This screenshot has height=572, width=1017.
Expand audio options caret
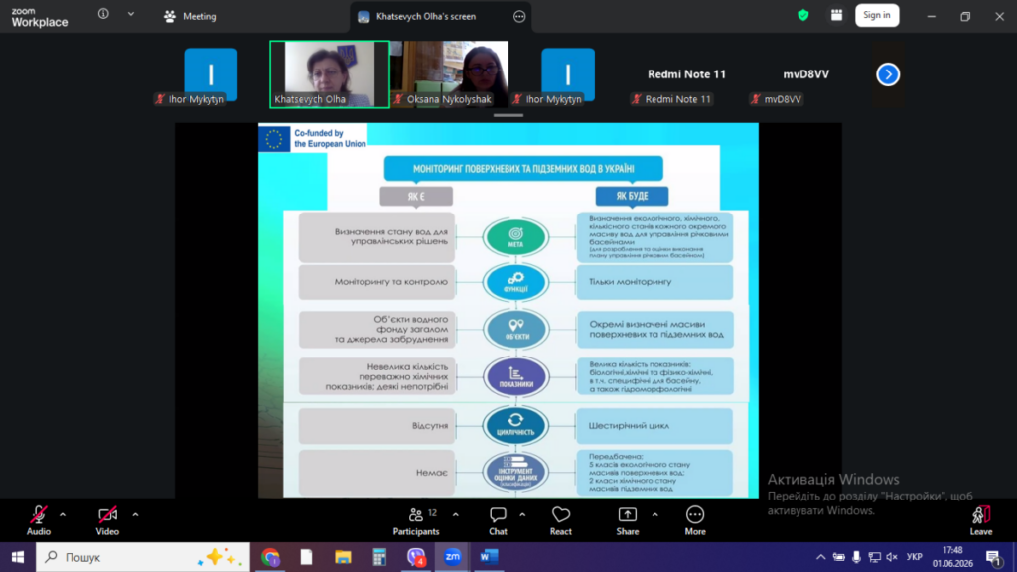pos(63,515)
